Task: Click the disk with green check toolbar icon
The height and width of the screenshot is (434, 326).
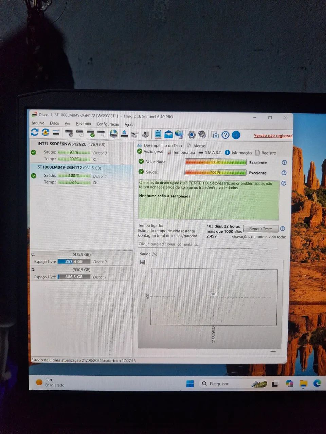Action: point(91,133)
